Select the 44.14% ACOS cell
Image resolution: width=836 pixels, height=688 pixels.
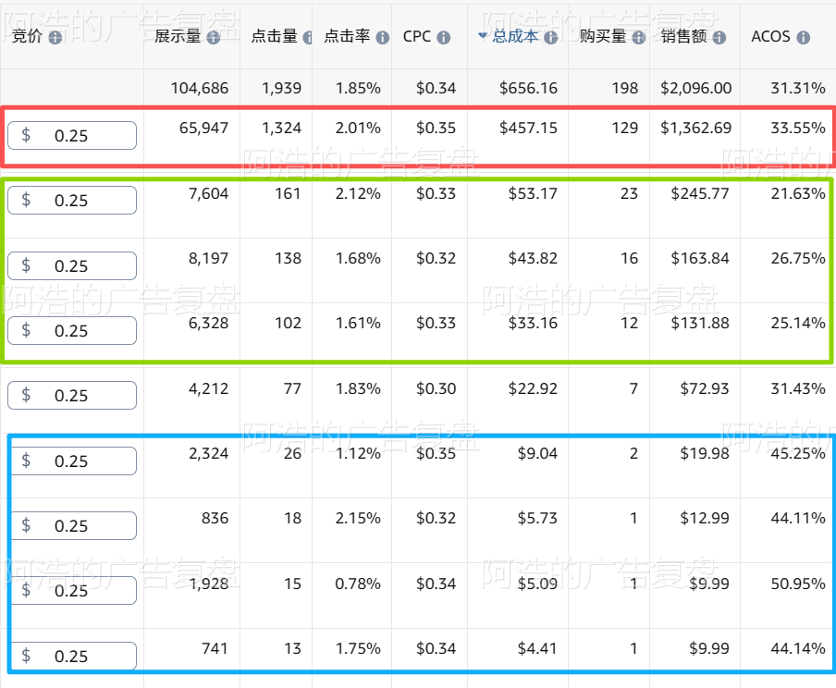click(x=798, y=649)
